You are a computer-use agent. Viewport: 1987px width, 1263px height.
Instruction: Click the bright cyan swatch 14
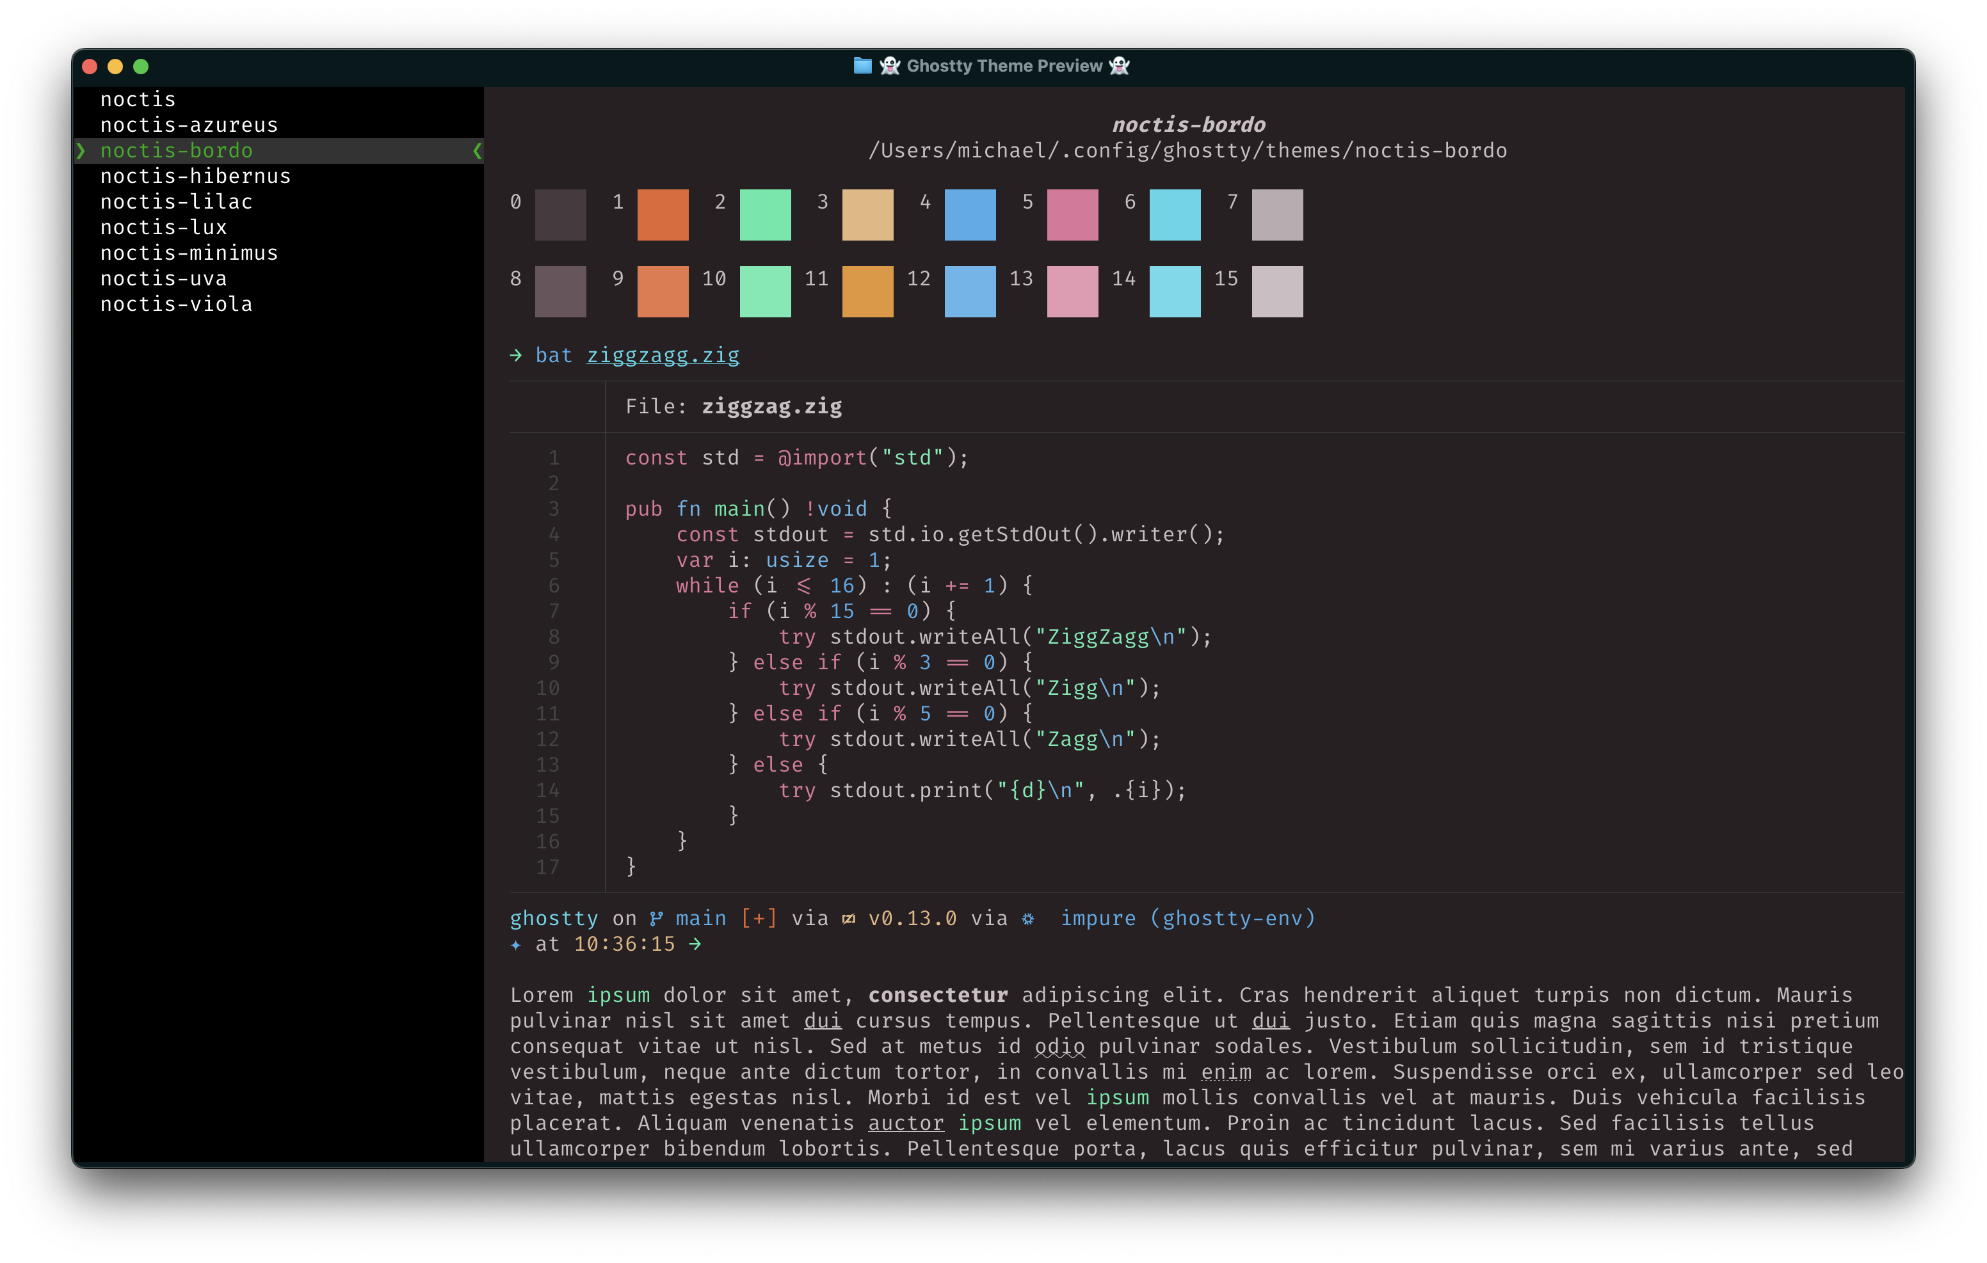coord(1174,291)
